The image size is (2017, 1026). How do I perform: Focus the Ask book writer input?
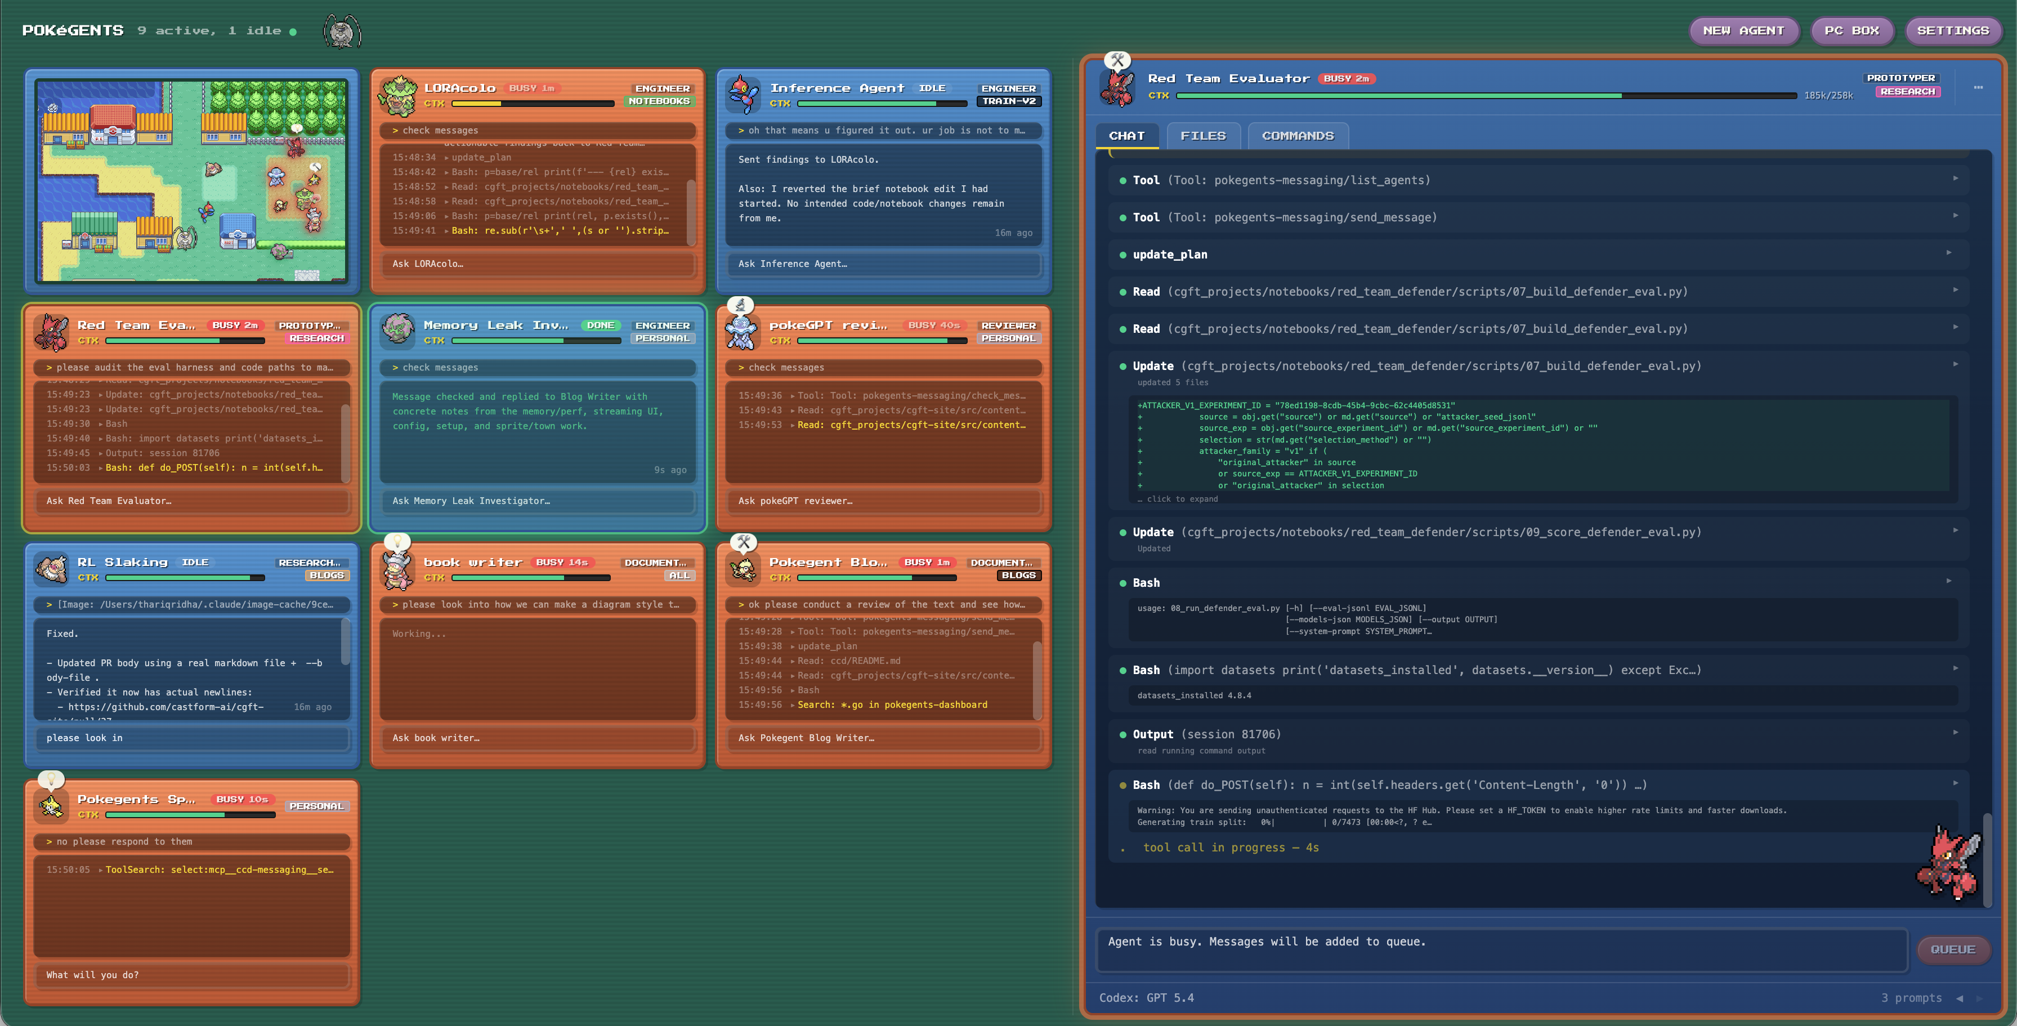tap(538, 738)
